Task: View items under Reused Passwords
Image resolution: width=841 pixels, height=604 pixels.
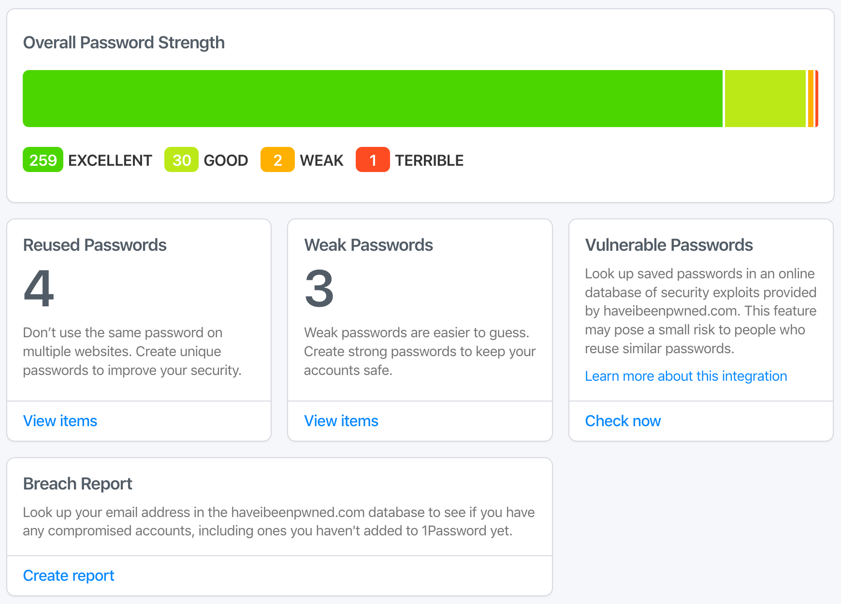Action: (60, 421)
